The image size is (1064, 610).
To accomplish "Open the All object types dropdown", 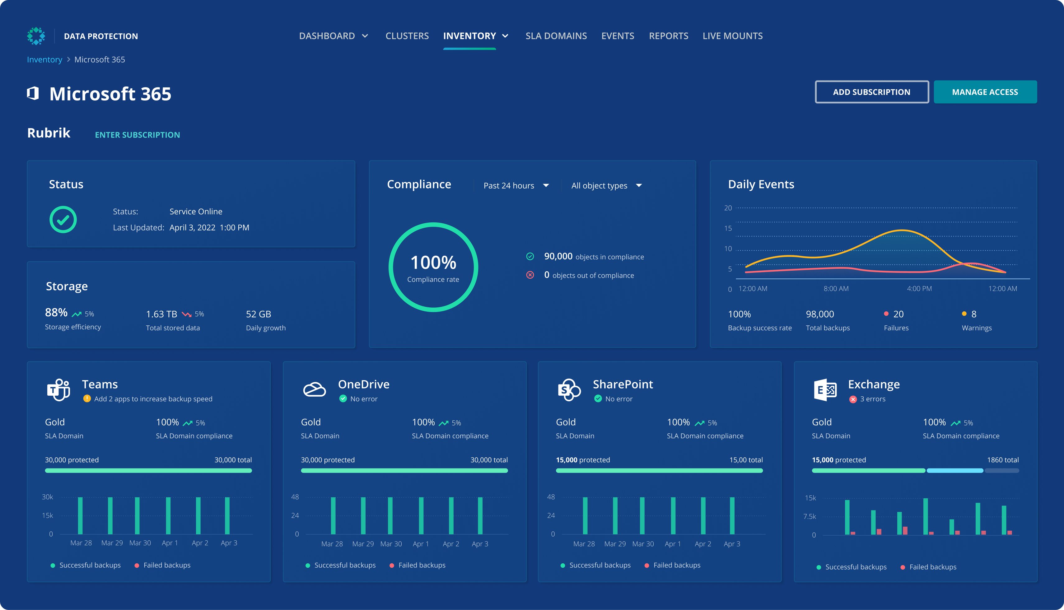I will pos(607,186).
